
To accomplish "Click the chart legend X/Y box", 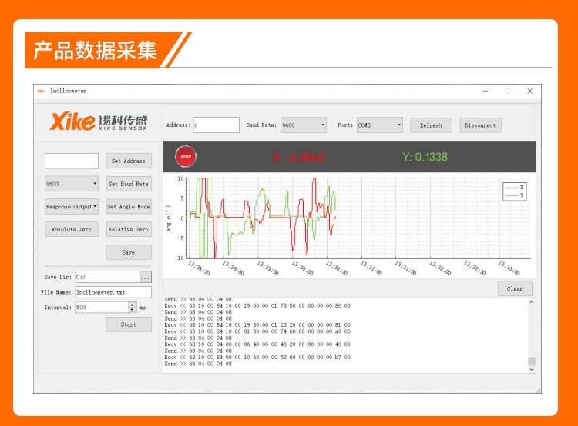I will (514, 191).
